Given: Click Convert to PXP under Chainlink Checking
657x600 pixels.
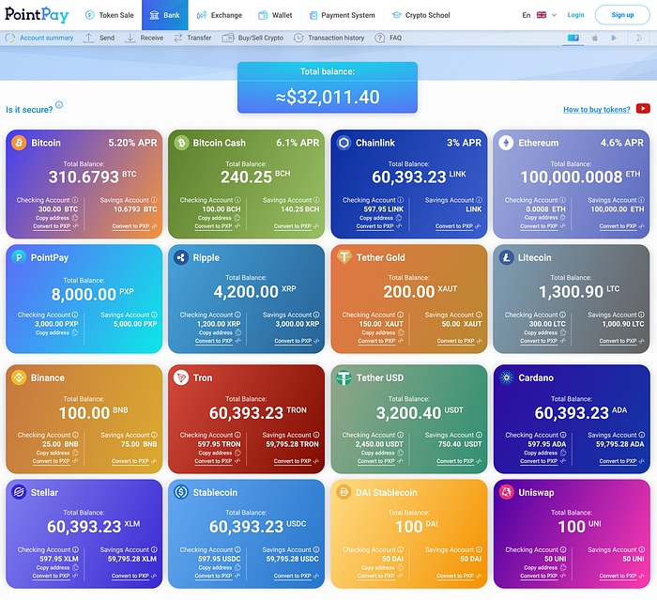Looking at the screenshot, I should point(375,226).
